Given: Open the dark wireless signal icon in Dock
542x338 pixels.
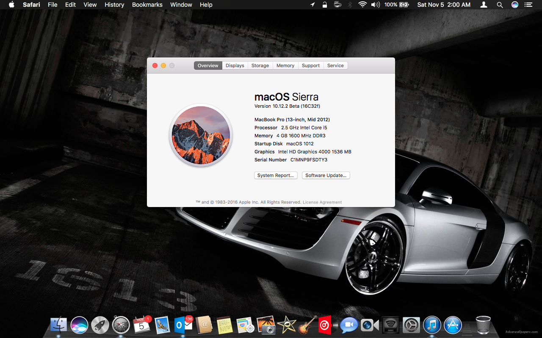Looking at the screenshot, I should [x=390, y=325].
